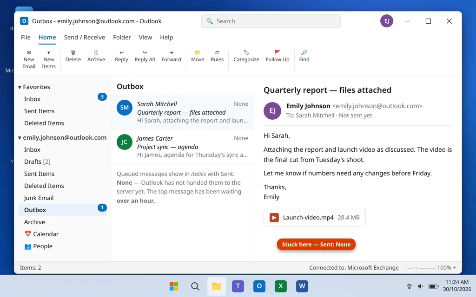Viewport: 476px width, 297px height.
Task: Click the SM sender avatar
Action: click(125, 108)
